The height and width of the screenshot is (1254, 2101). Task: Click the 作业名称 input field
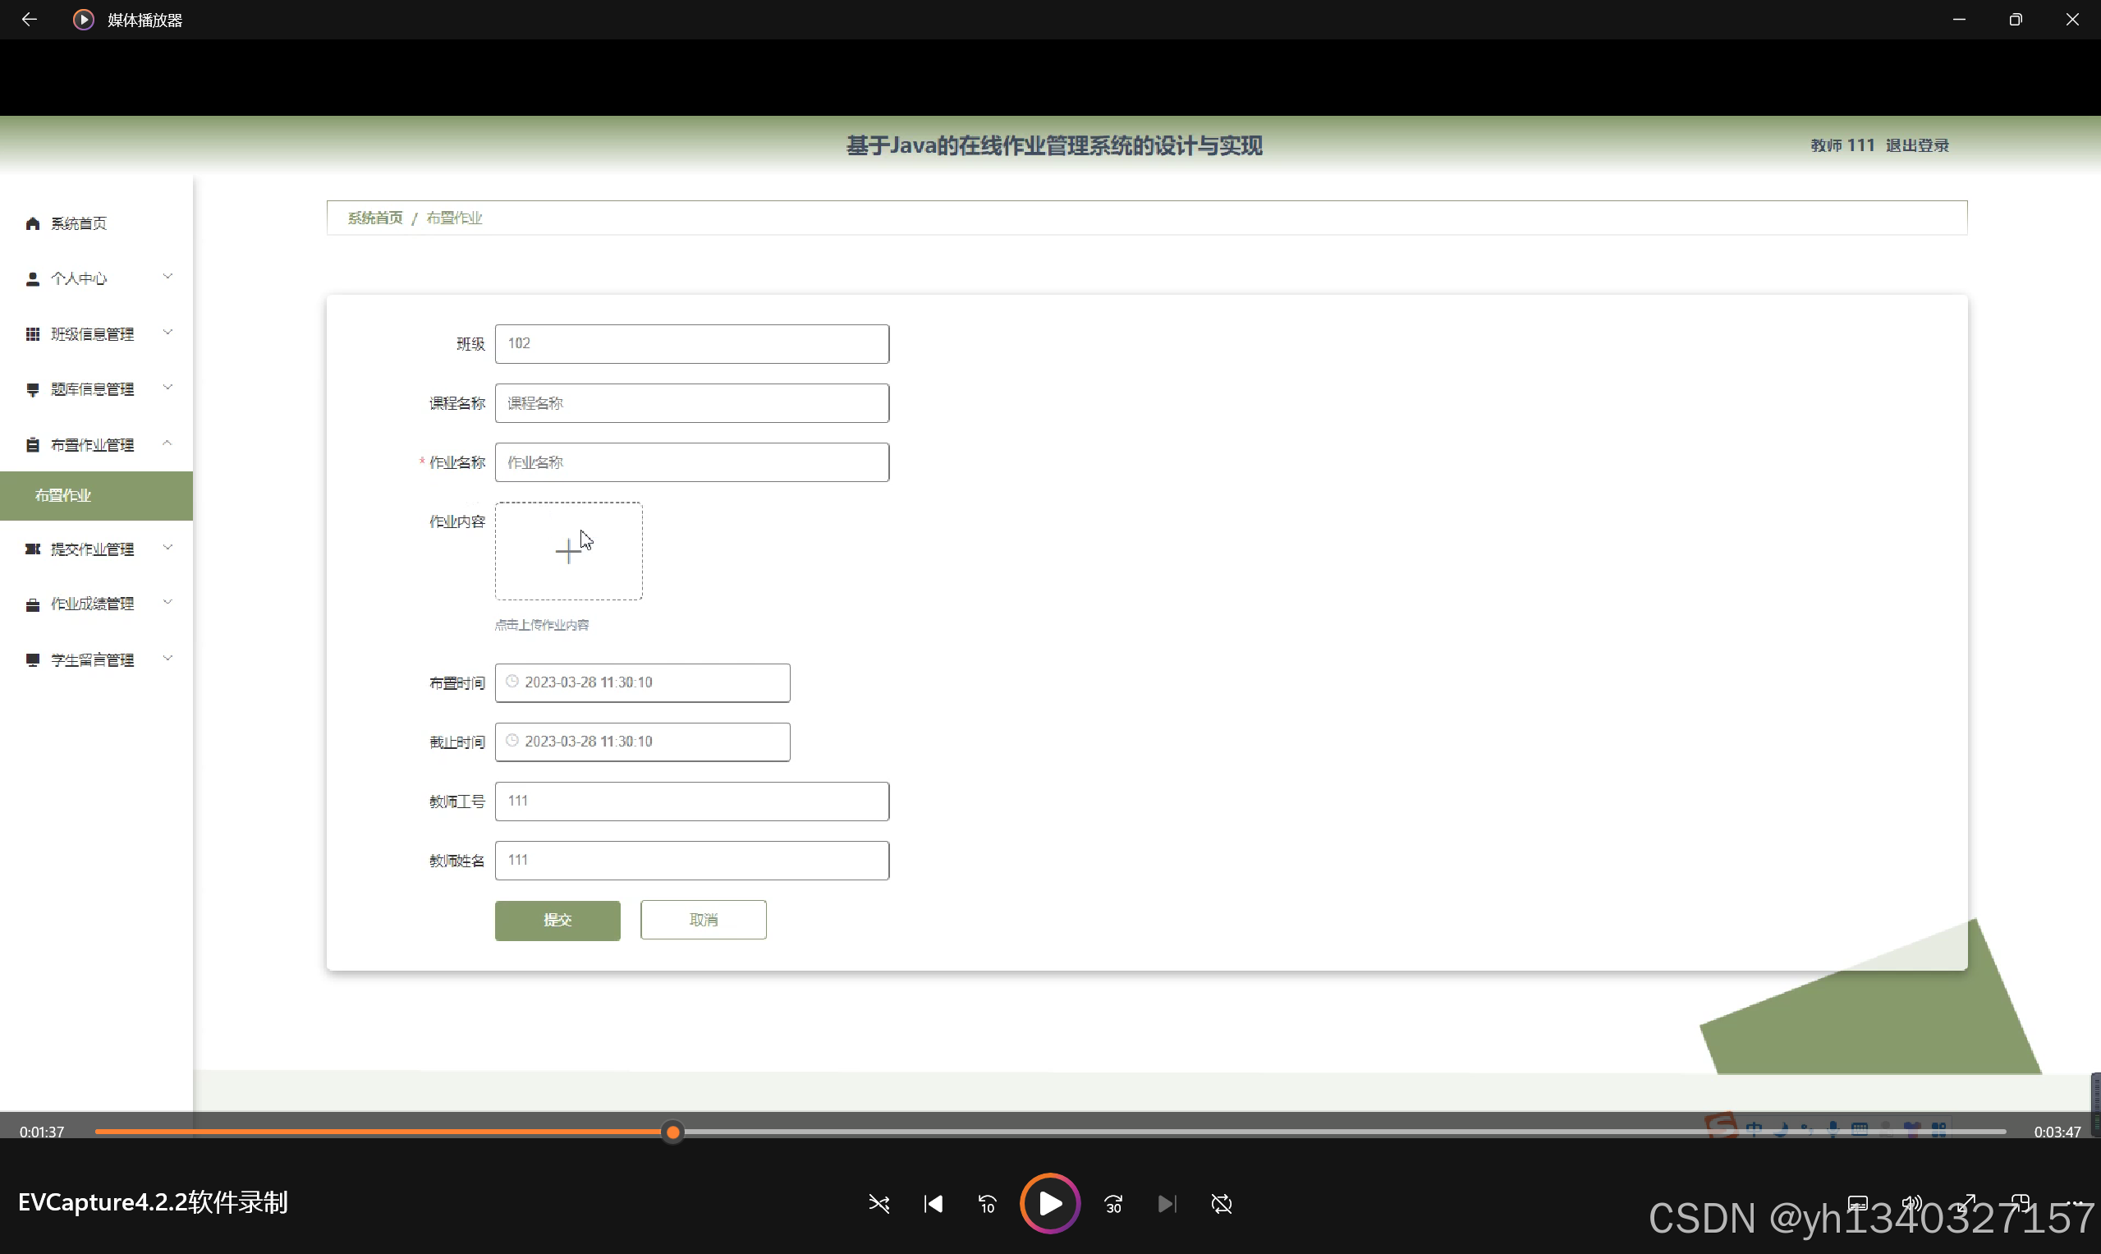pyautogui.click(x=691, y=462)
